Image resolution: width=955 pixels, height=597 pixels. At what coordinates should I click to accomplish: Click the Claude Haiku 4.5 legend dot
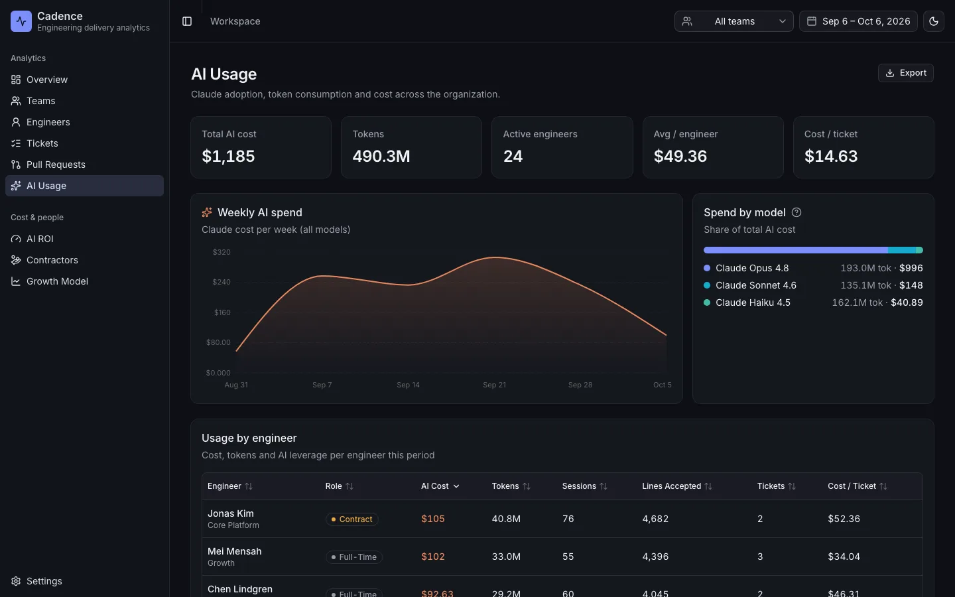coord(707,302)
